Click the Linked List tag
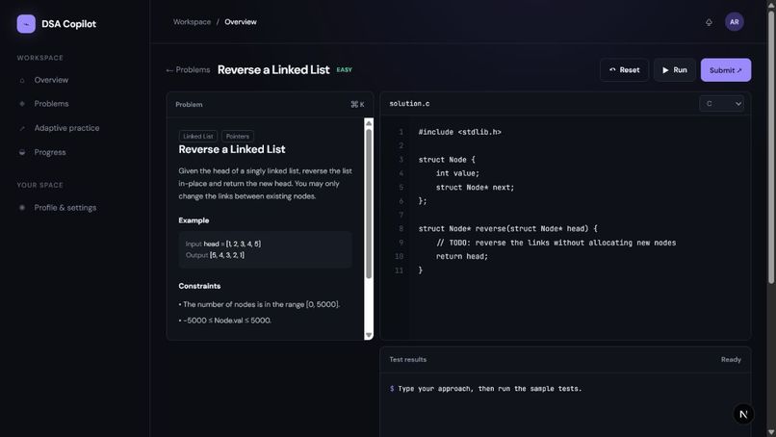This screenshot has width=776, height=437. (198, 136)
